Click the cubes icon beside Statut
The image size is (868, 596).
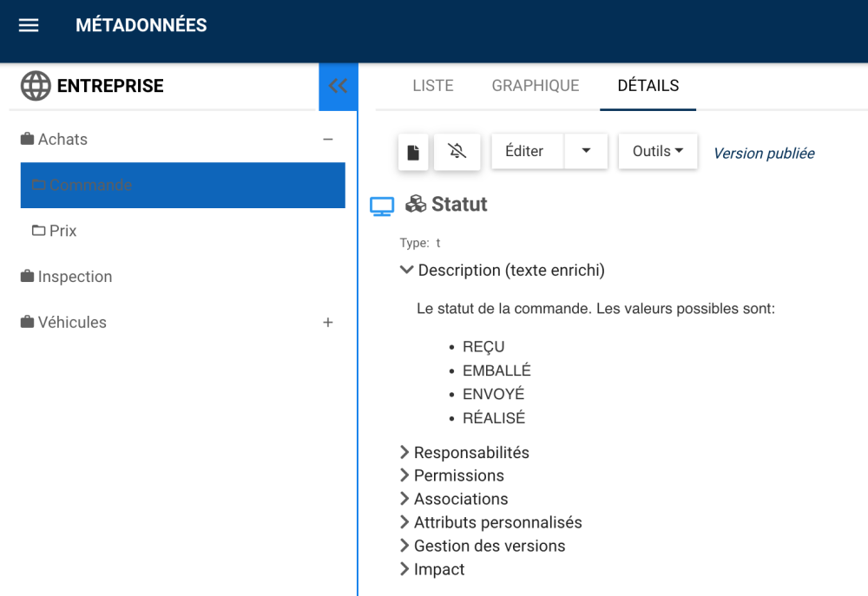[416, 204]
